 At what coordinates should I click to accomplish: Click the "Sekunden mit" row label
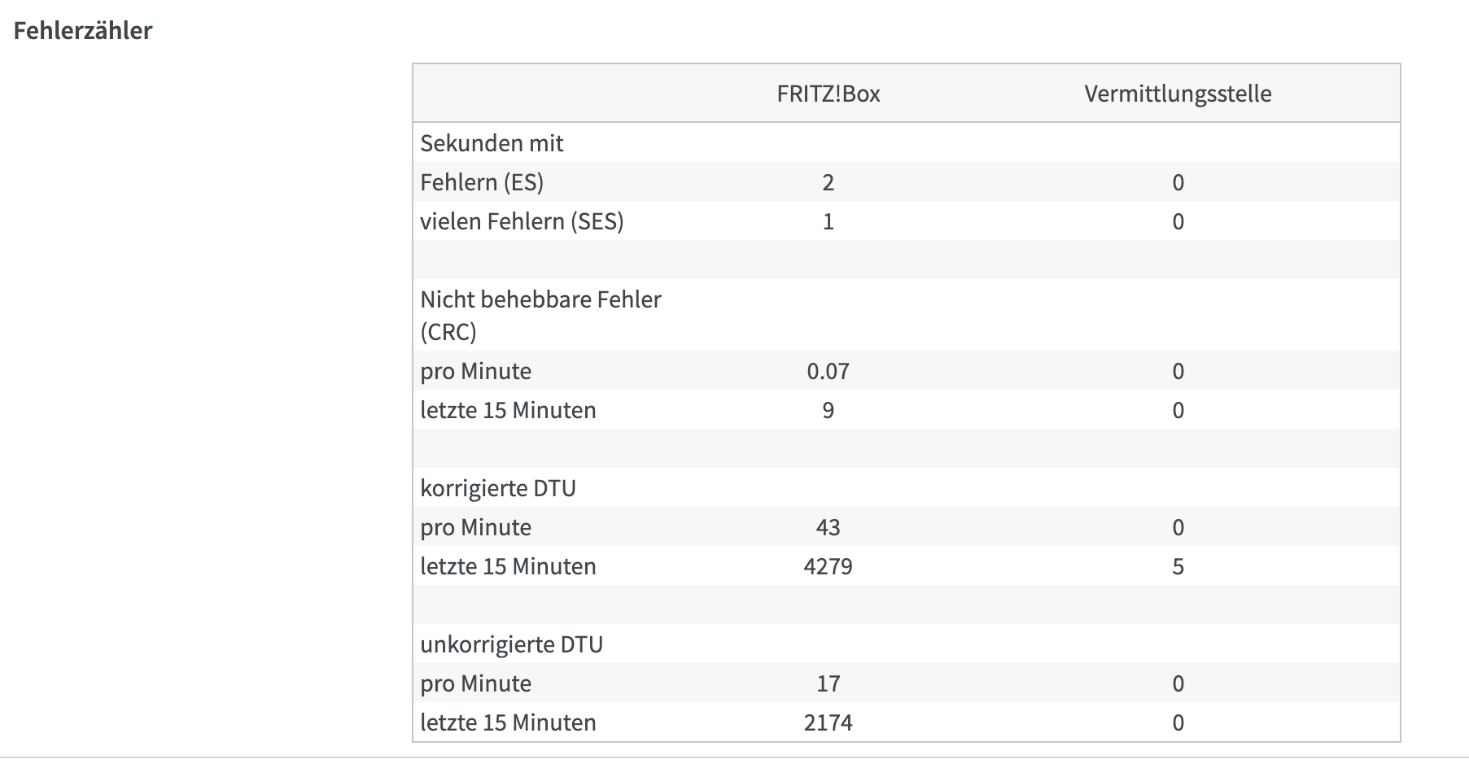[x=492, y=143]
